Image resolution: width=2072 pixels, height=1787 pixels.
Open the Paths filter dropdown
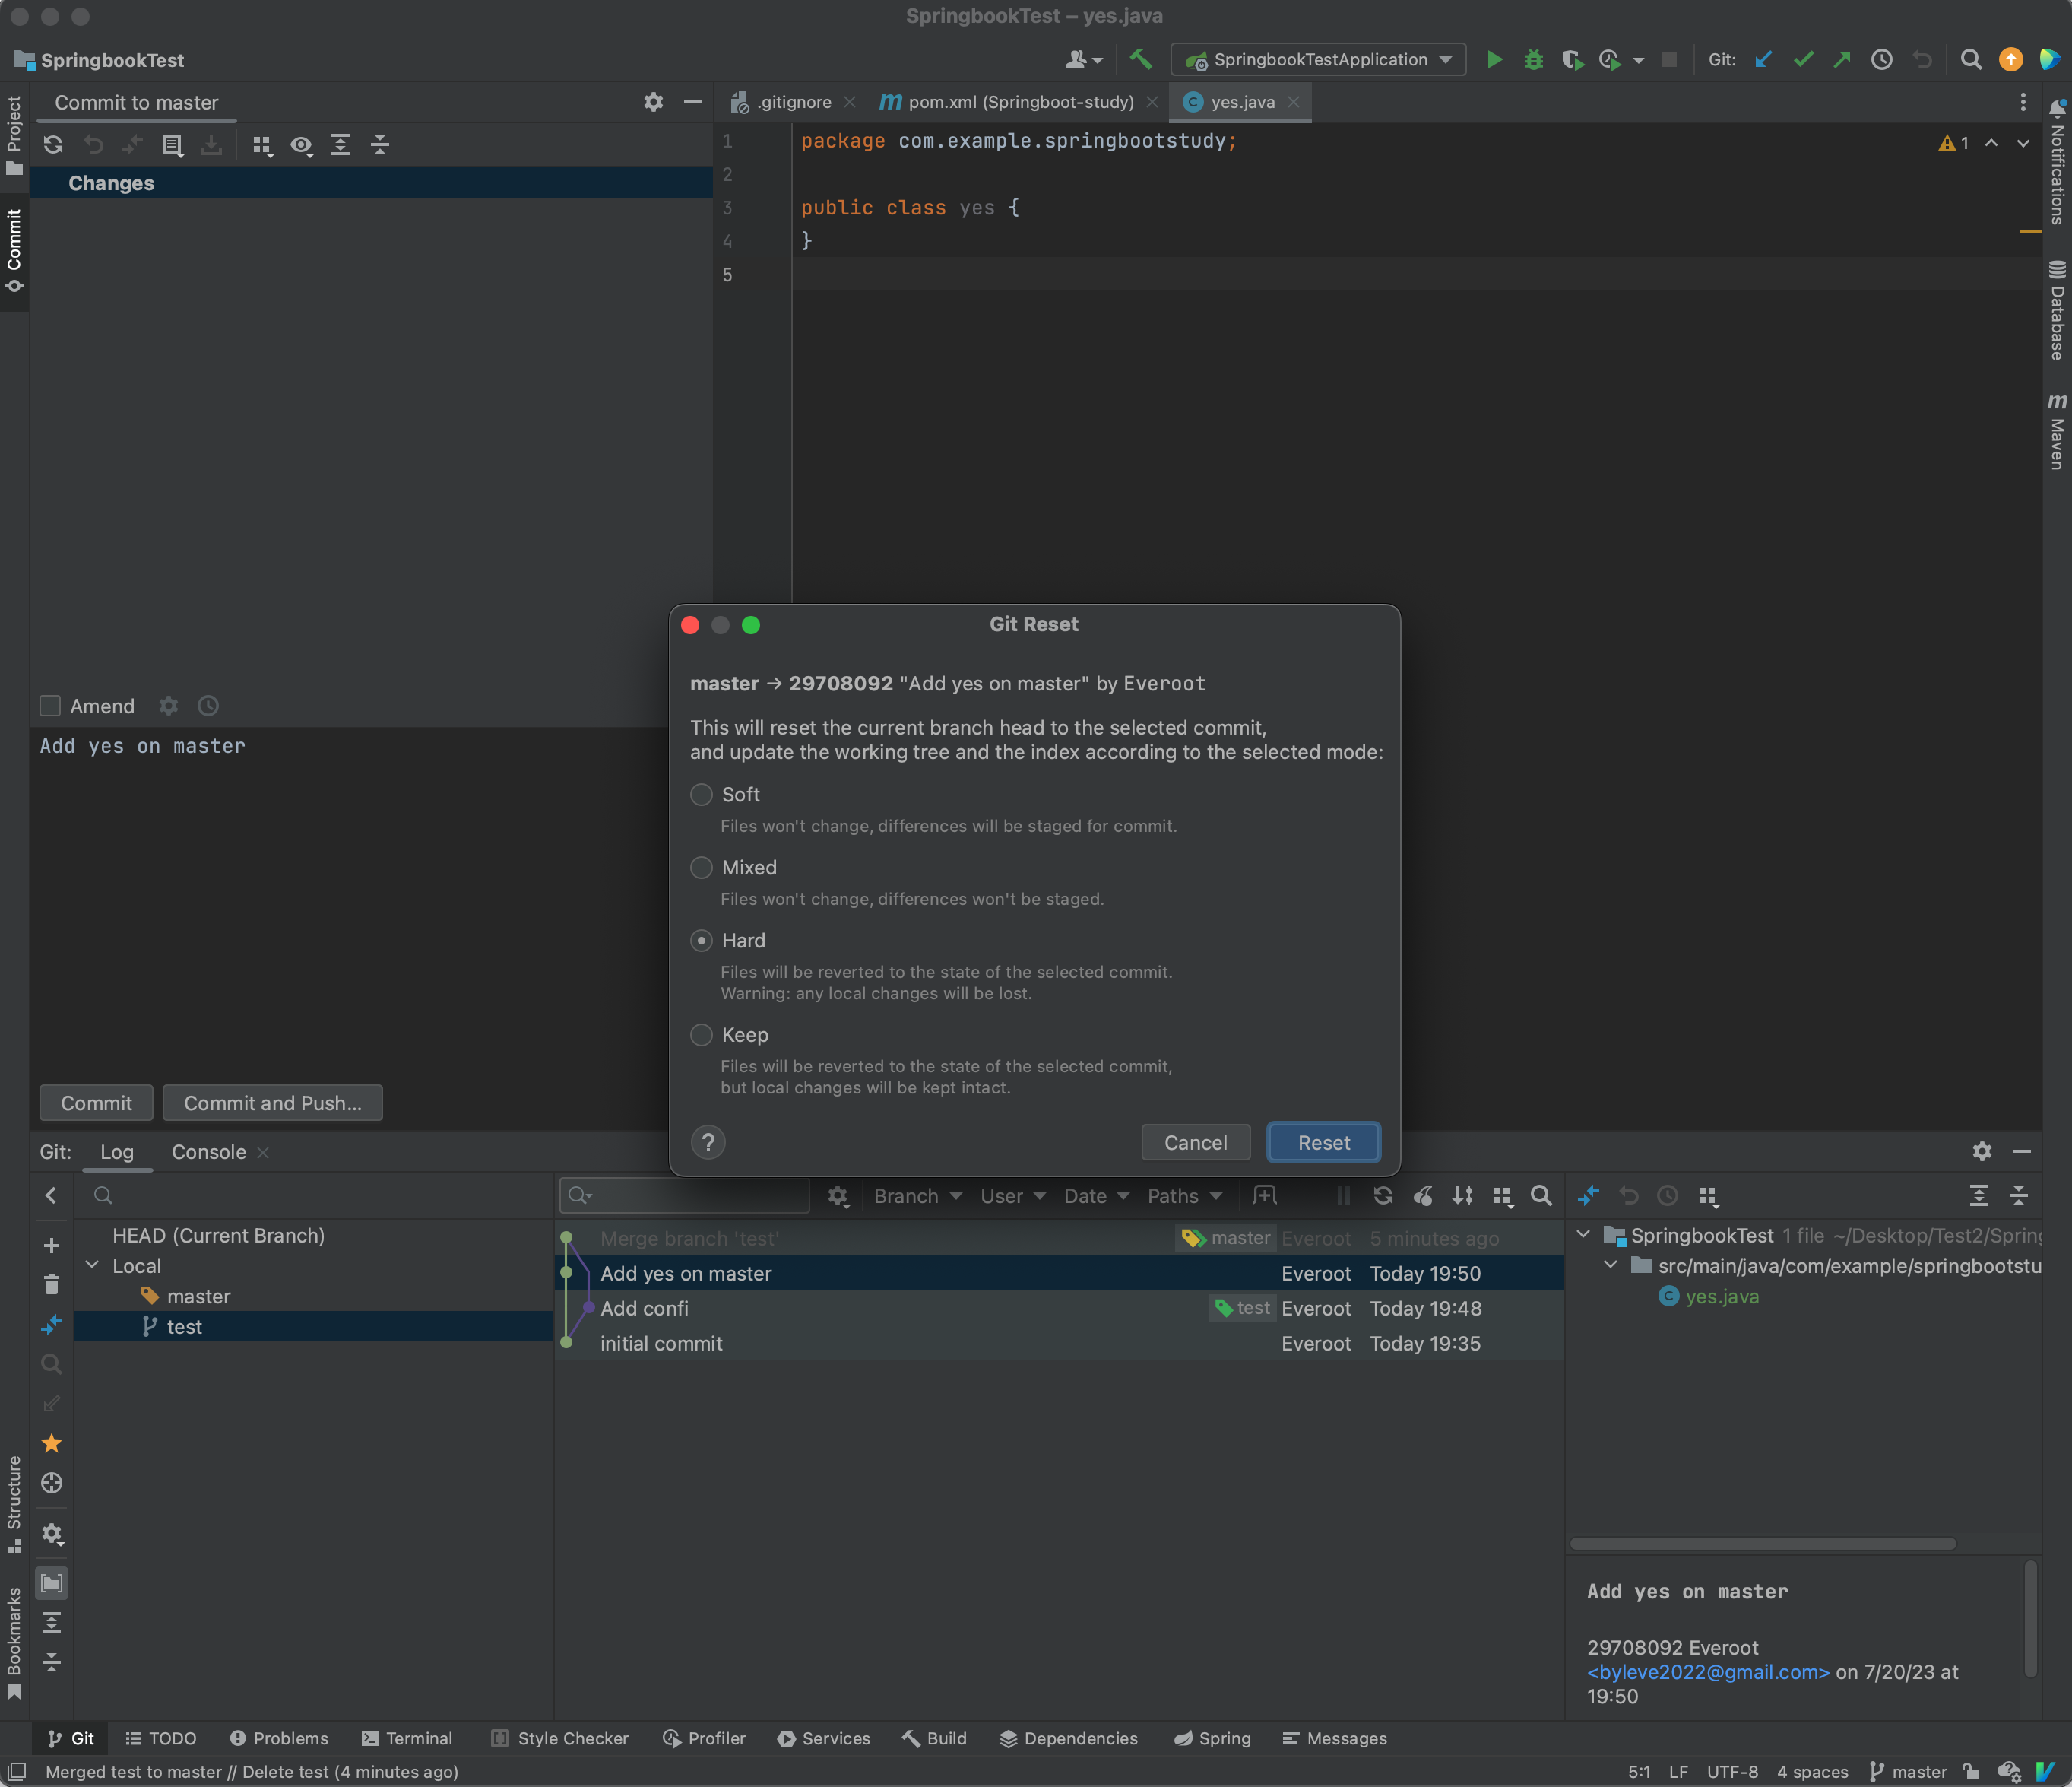point(1184,1197)
